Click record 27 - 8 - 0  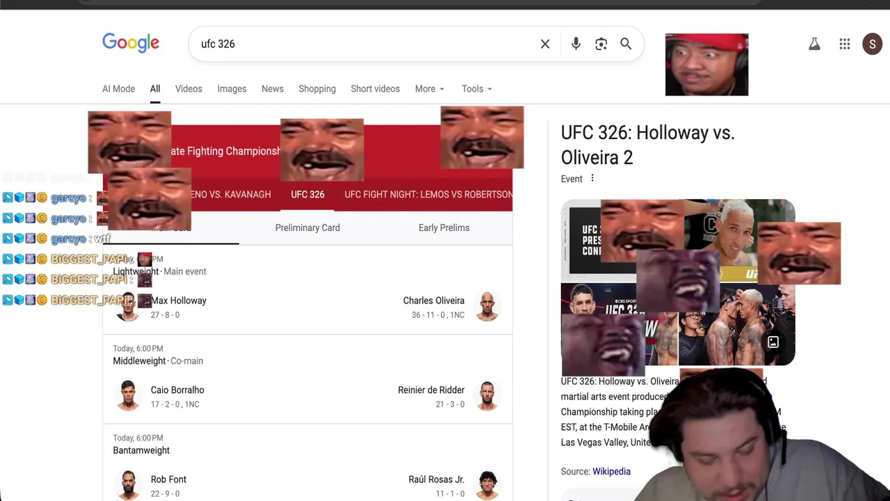pos(165,315)
